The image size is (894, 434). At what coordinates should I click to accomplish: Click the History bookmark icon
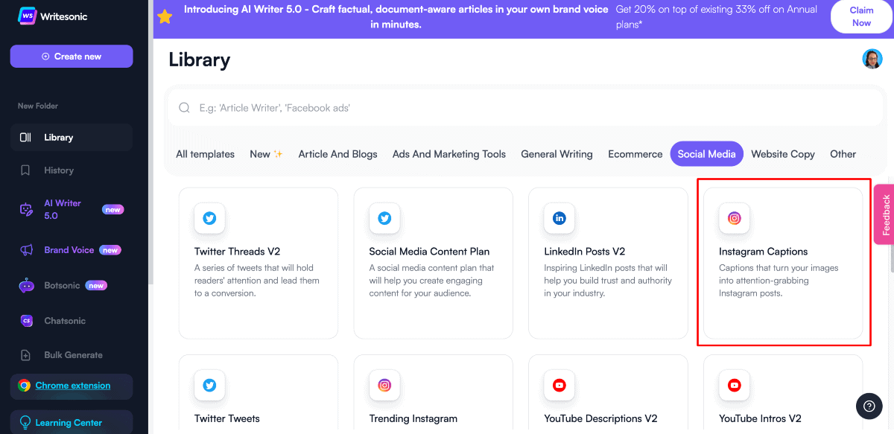coord(26,170)
